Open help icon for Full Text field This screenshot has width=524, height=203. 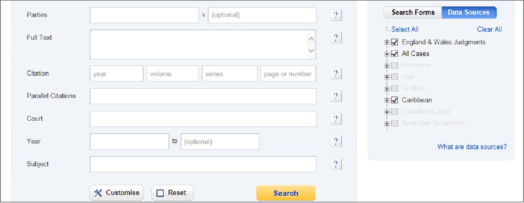(336, 38)
